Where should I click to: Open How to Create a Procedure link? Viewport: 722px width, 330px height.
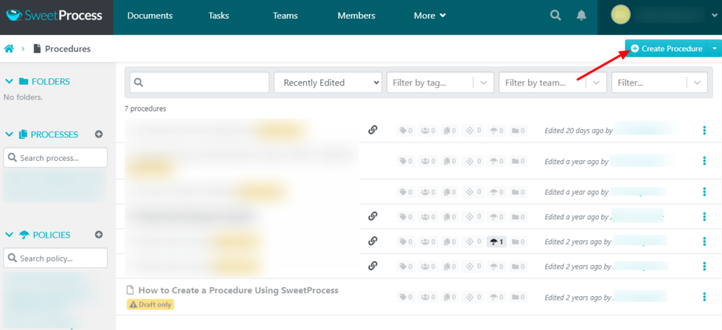coord(238,290)
